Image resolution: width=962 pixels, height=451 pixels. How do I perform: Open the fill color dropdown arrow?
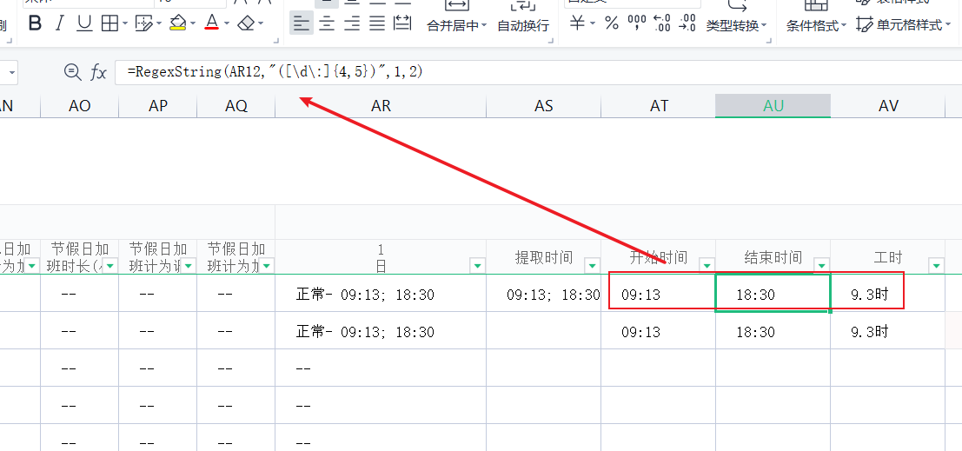click(193, 24)
